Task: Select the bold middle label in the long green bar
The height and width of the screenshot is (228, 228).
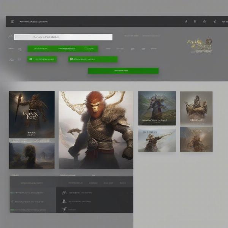Action: [x=67, y=49]
